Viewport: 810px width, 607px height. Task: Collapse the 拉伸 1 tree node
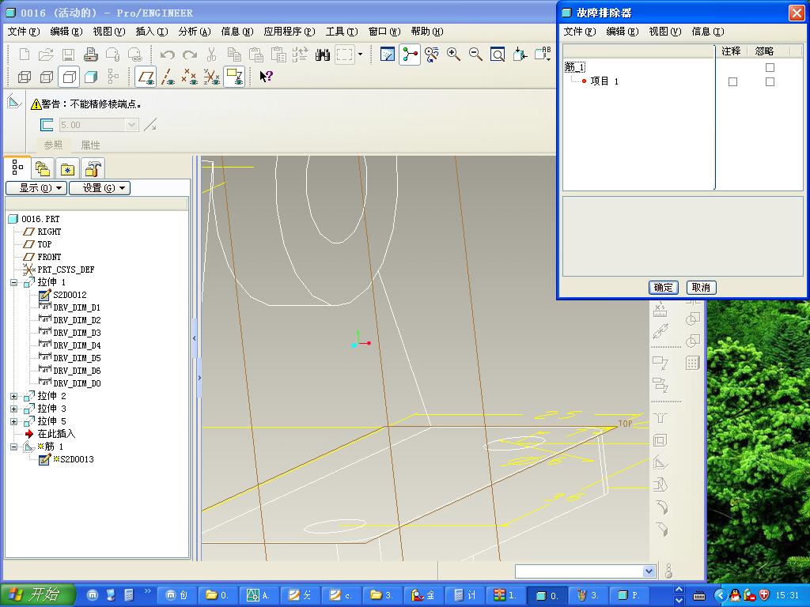pos(14,283)
